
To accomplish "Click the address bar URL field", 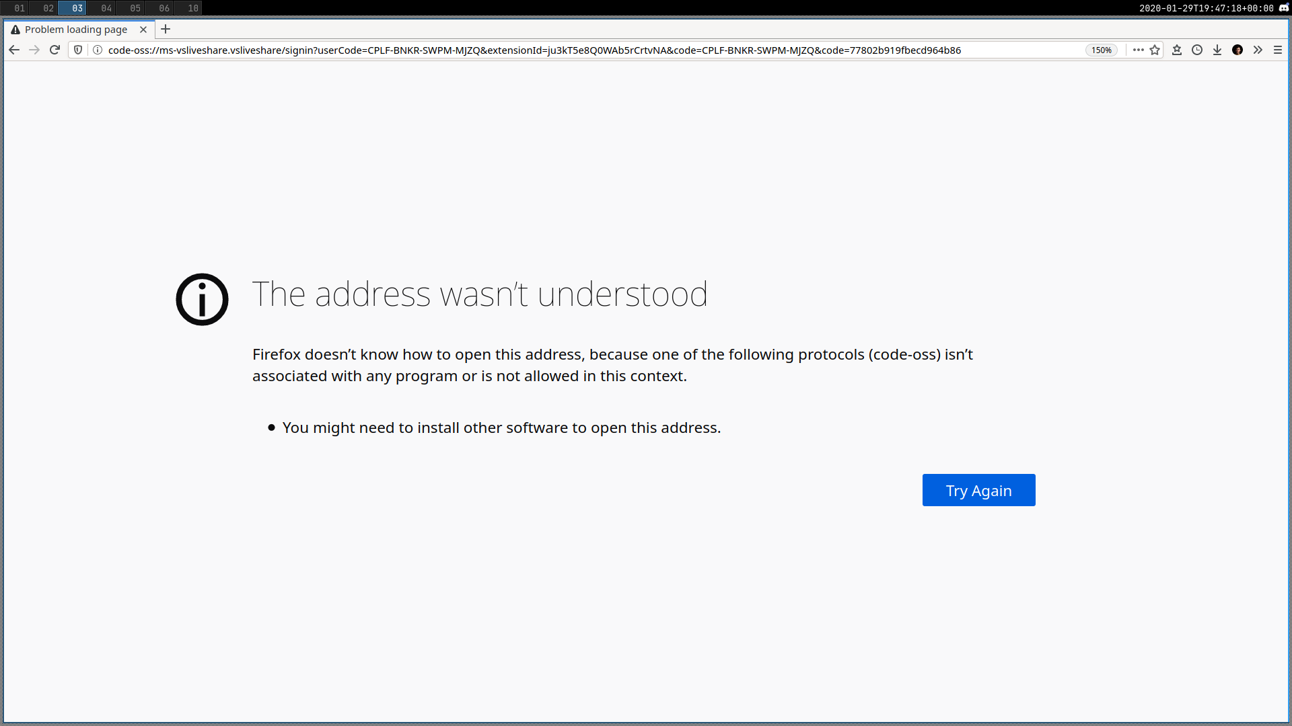I will (538, 49).
